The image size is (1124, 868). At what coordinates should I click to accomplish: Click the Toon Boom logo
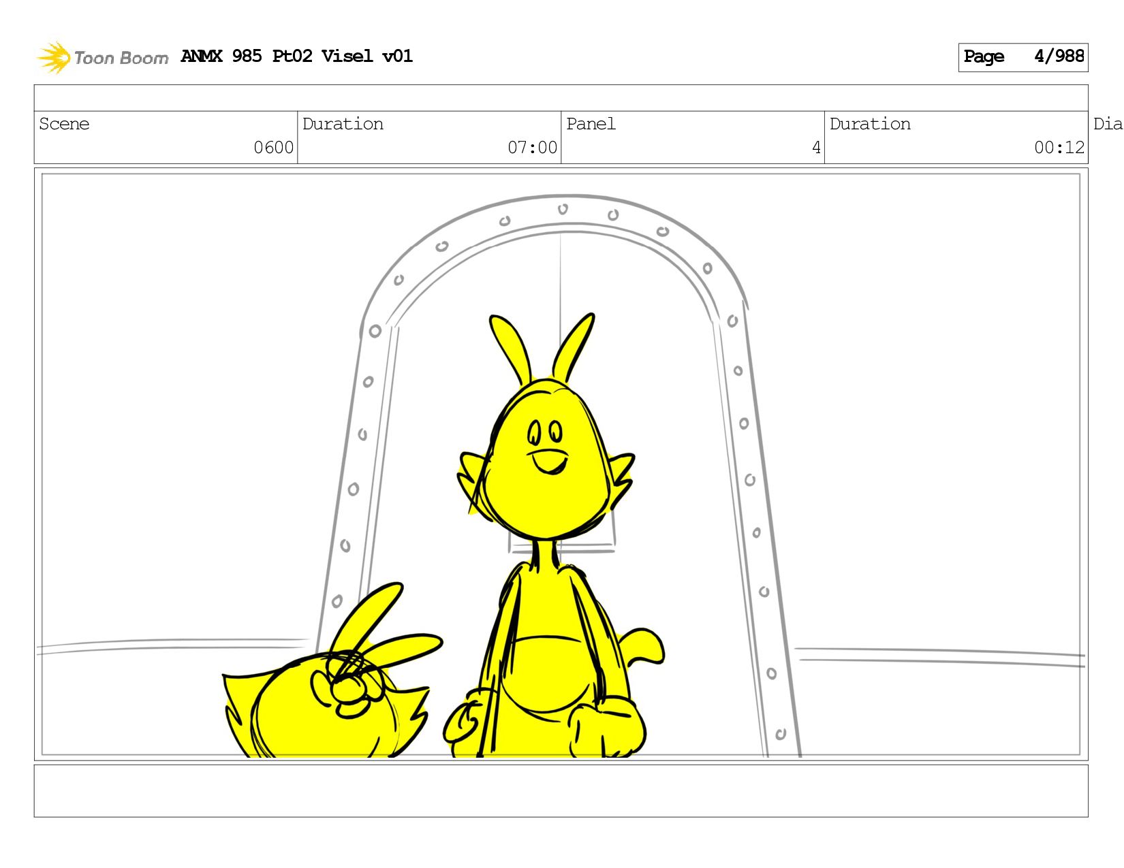point(102,57)
